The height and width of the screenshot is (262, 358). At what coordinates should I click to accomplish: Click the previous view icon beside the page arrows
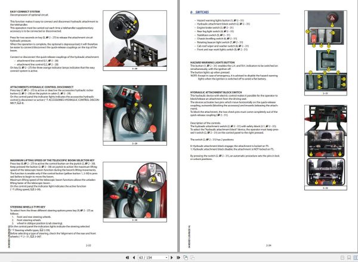pos(186,258)
